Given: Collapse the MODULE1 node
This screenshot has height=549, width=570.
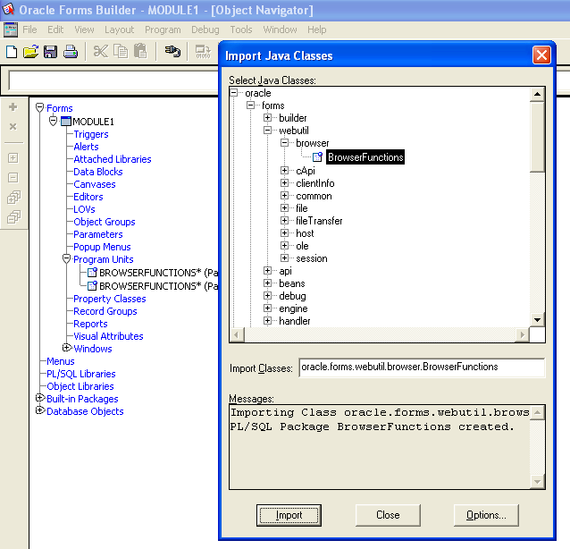Looking at the screenshot, I should tap(54, 121).
